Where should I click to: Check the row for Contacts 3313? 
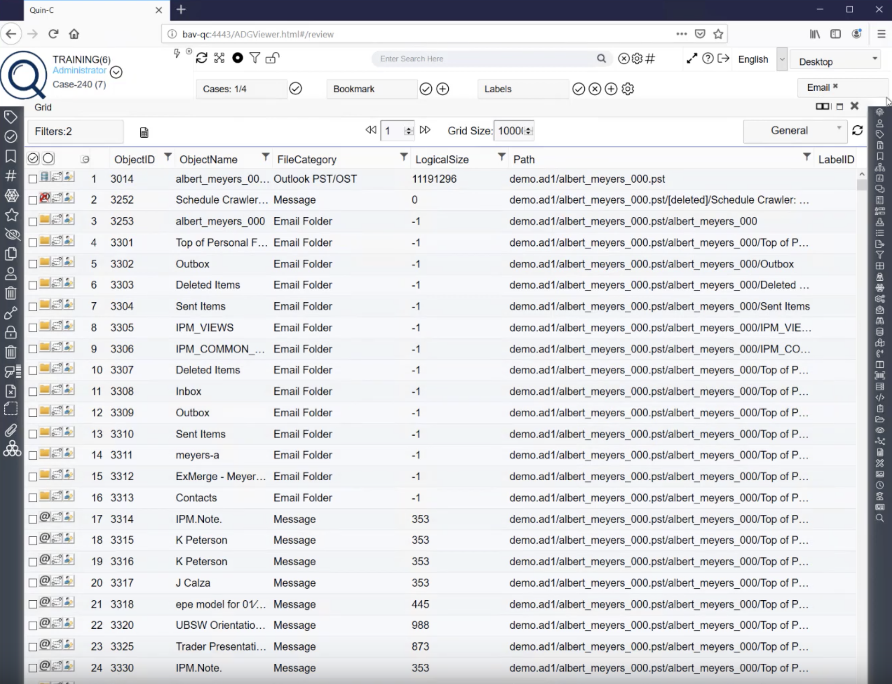click(x=32, y=498)
